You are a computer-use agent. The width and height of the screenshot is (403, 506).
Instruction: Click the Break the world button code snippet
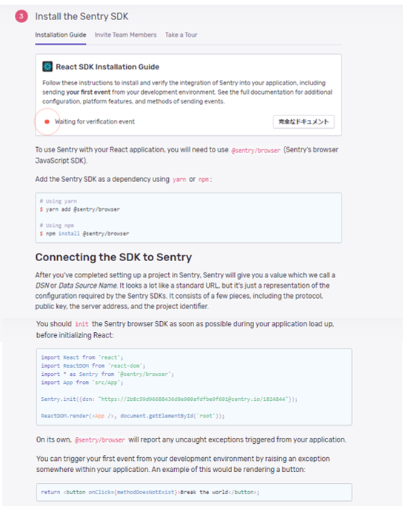pyautogui.click(x=150, y=492)
